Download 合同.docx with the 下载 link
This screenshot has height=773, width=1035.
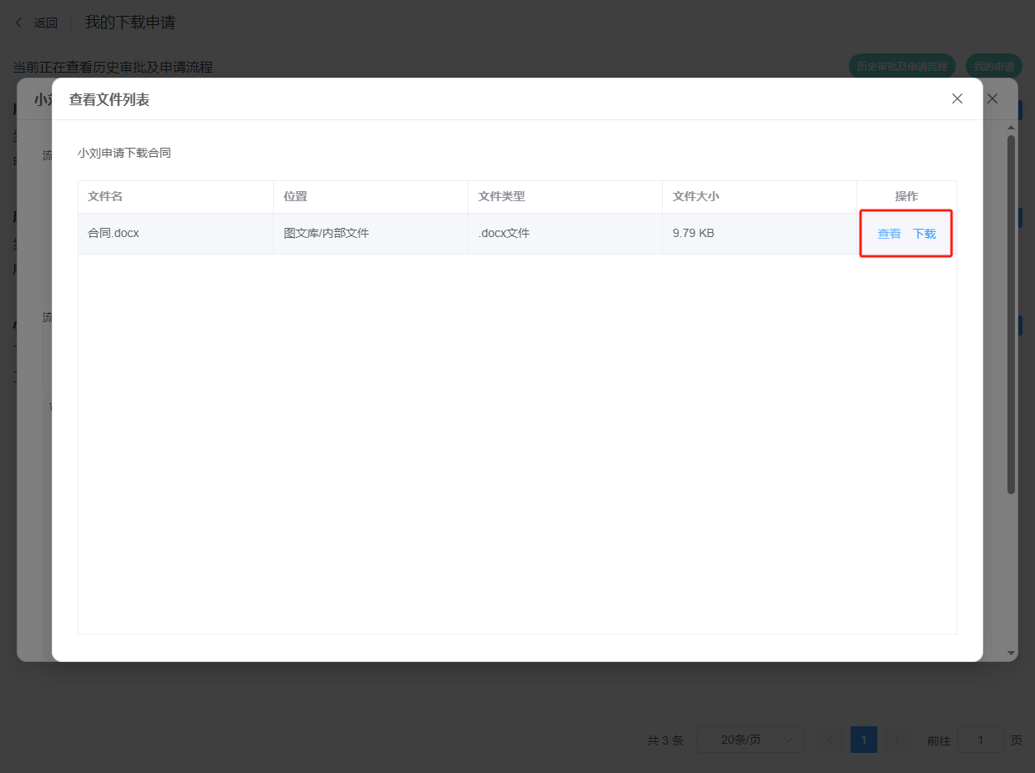[924, 234]
